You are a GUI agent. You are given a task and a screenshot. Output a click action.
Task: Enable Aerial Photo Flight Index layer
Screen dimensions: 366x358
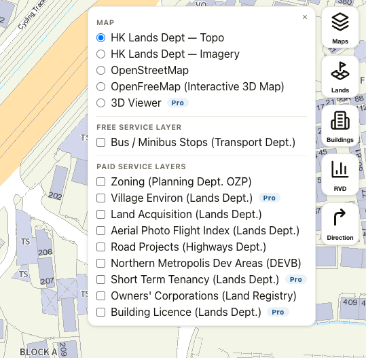click(x=100, y=231)
